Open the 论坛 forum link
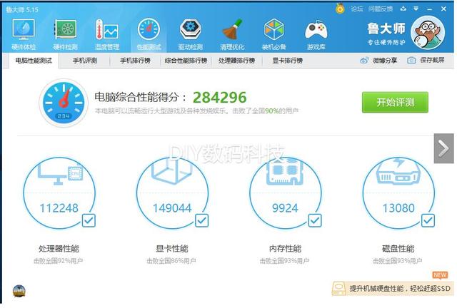The height and width of the screenshot is (308, 457). point(357,9)
